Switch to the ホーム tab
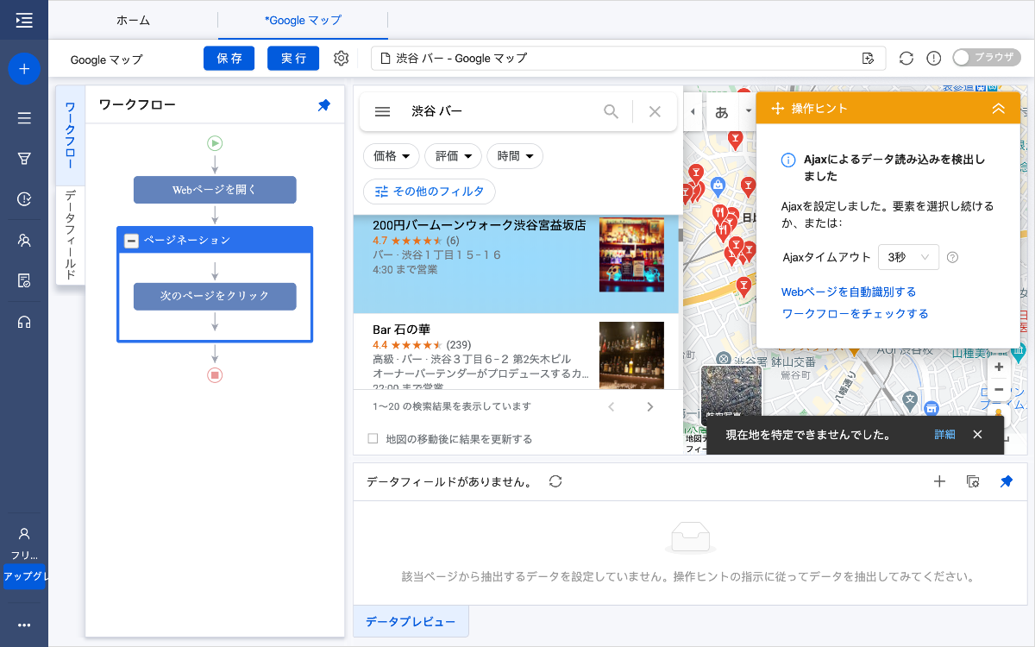Screen dimensions: 1035x647 click(x=133, y=20)
